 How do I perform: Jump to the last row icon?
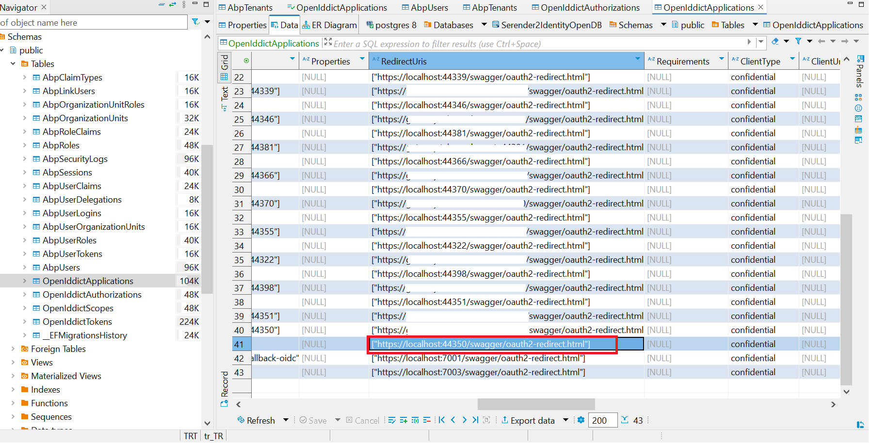[x=475, y=420]
